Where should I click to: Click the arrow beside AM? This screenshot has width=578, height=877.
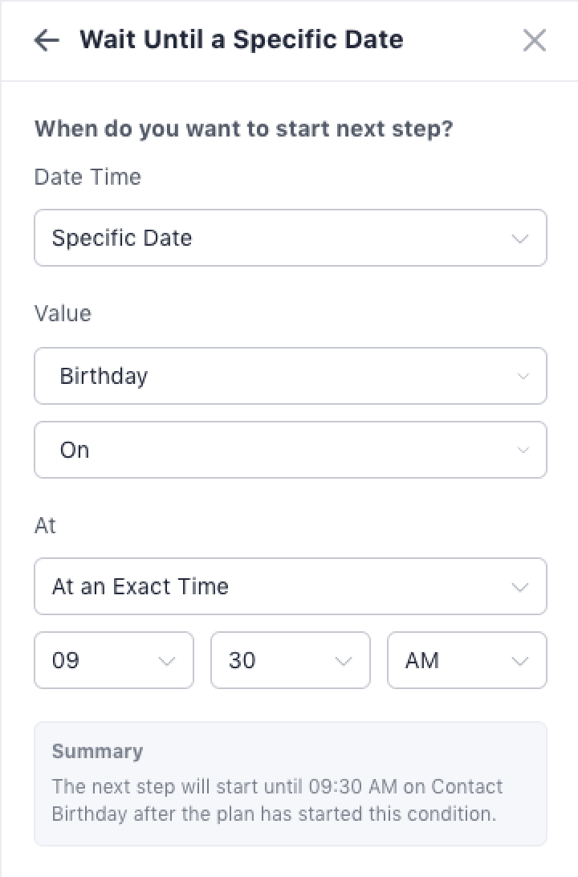click(x=520, y=661)
